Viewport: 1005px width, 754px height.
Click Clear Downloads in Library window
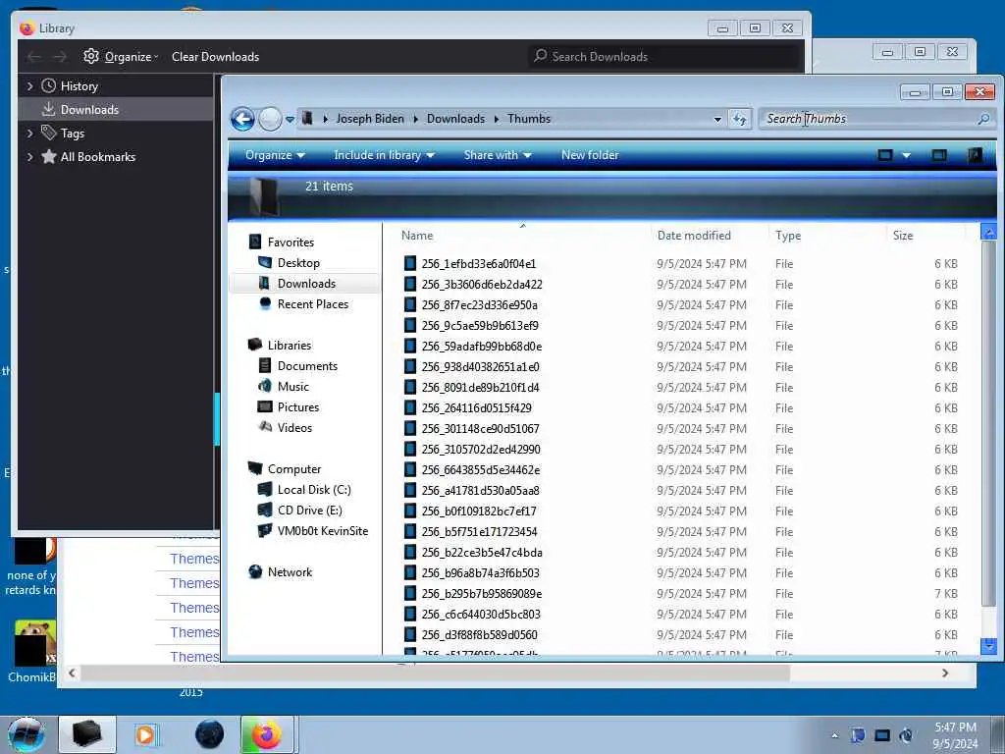215,56
